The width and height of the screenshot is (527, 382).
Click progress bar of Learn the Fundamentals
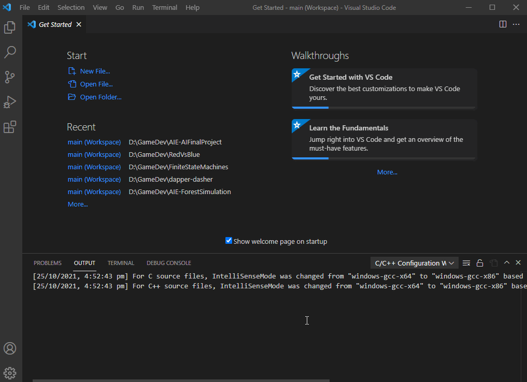coord(384,158)
